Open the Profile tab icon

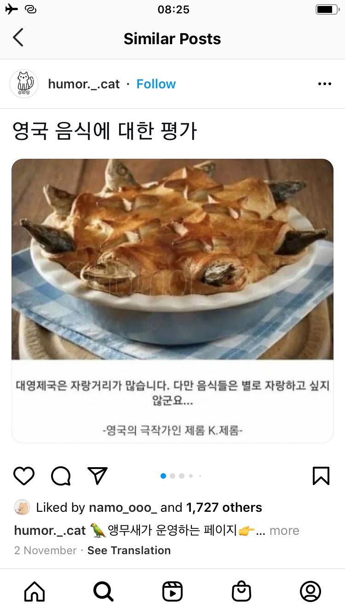point(310,591)
